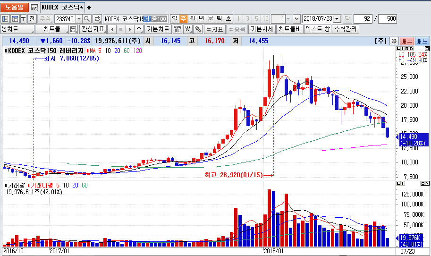Open the stock code 233740 dropdown arrow
Viewport: 431px width, 256px height.
coord(78,19)
